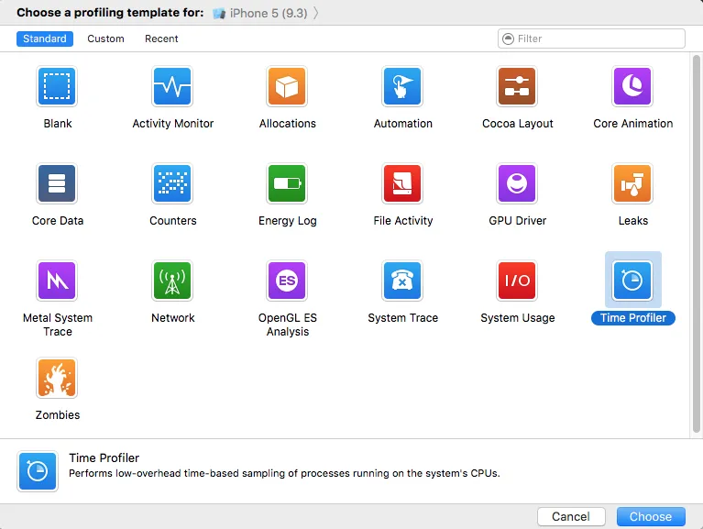Choose the Zombies template icon
703x529 pixels.
point(57,378)
